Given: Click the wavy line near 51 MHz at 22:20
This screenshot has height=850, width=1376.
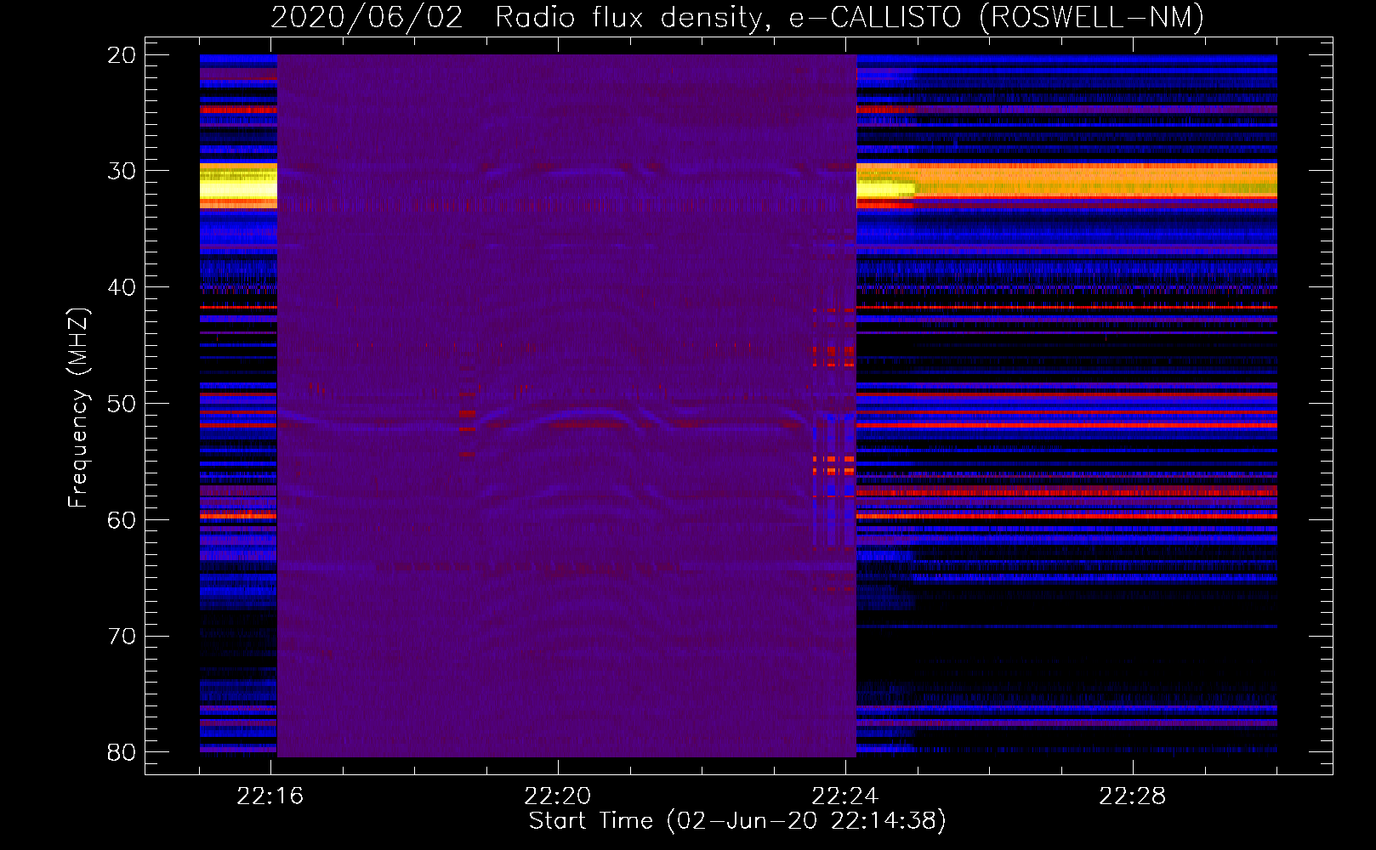Looking at the screenshot, I should 558,419.
